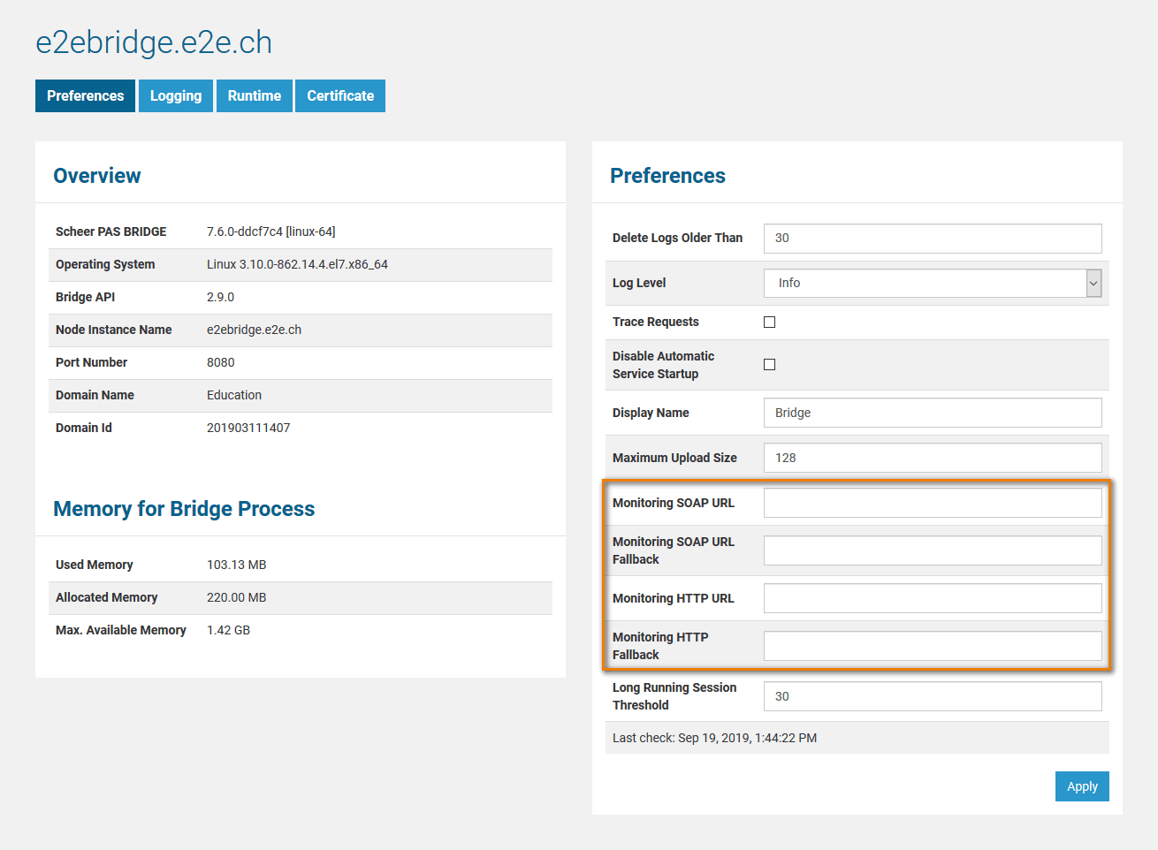Switch to the Logging tab
Viewport: 1158px width, 850px height.
coord(176,96)
